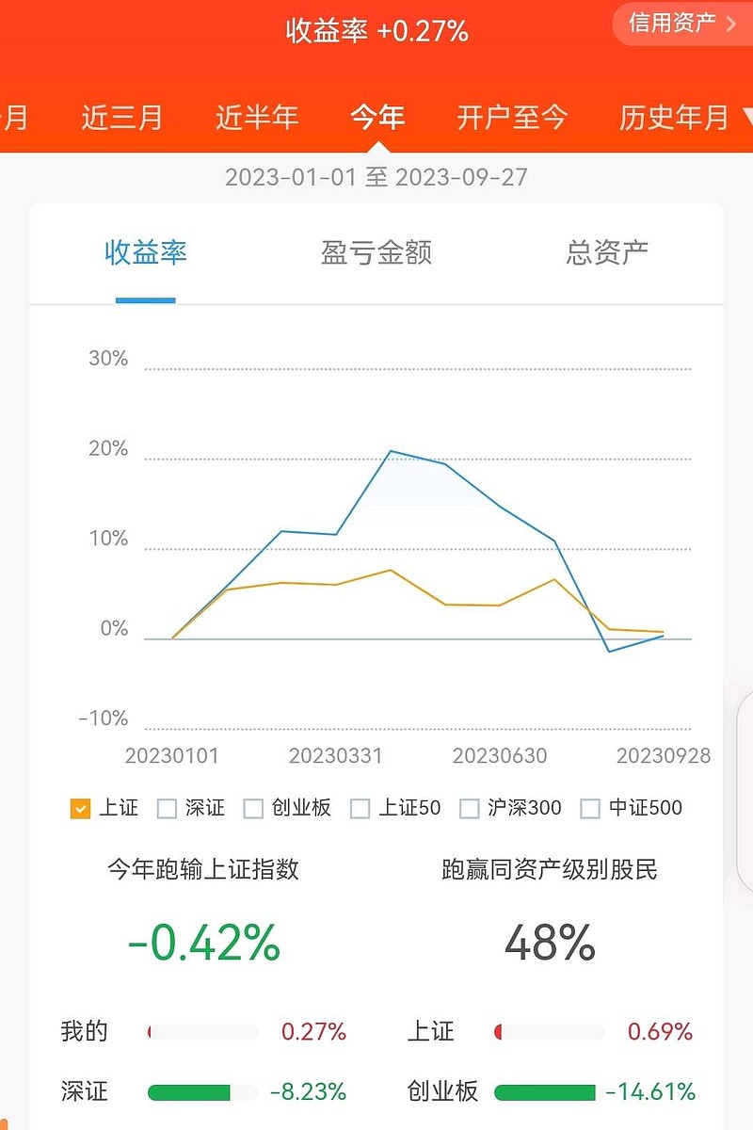The image size is (753, 1130).
Task: Tap the green 深证 progress bar
Action: tap(189, 1092)
